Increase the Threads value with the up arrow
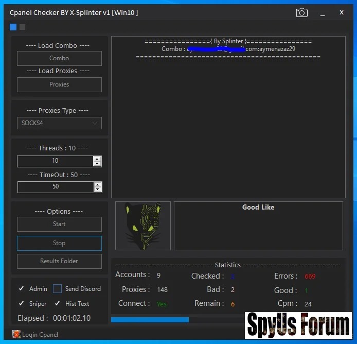This screenshot has width=357, height=344. [x=97, y=159]
